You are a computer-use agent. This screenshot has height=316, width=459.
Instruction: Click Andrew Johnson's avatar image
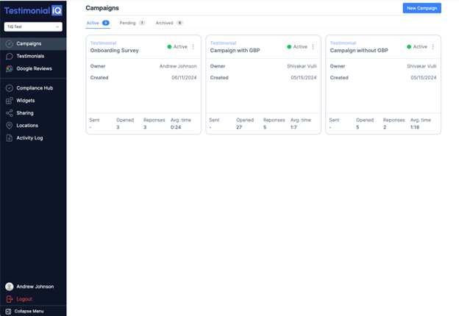(x=10, y=287)
